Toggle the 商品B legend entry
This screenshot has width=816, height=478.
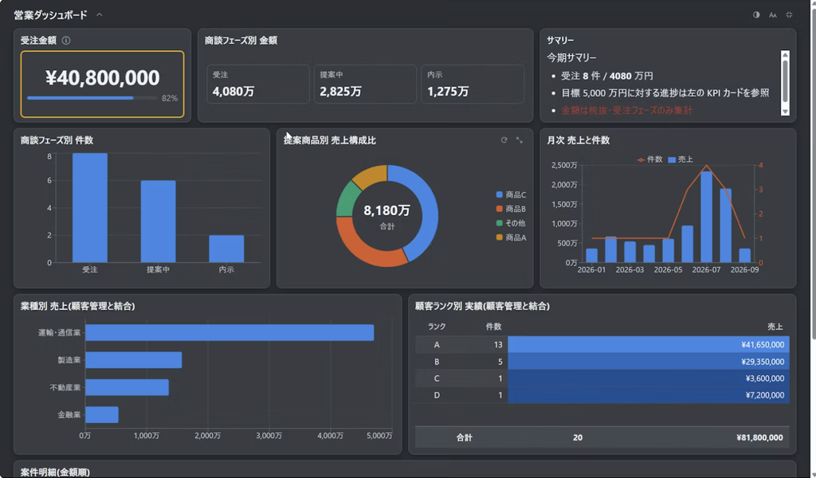click(511, 209)
